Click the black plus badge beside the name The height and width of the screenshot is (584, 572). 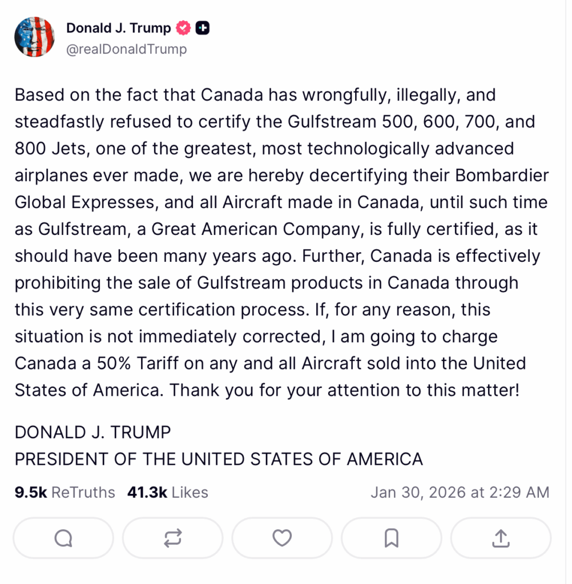(202, 27)
